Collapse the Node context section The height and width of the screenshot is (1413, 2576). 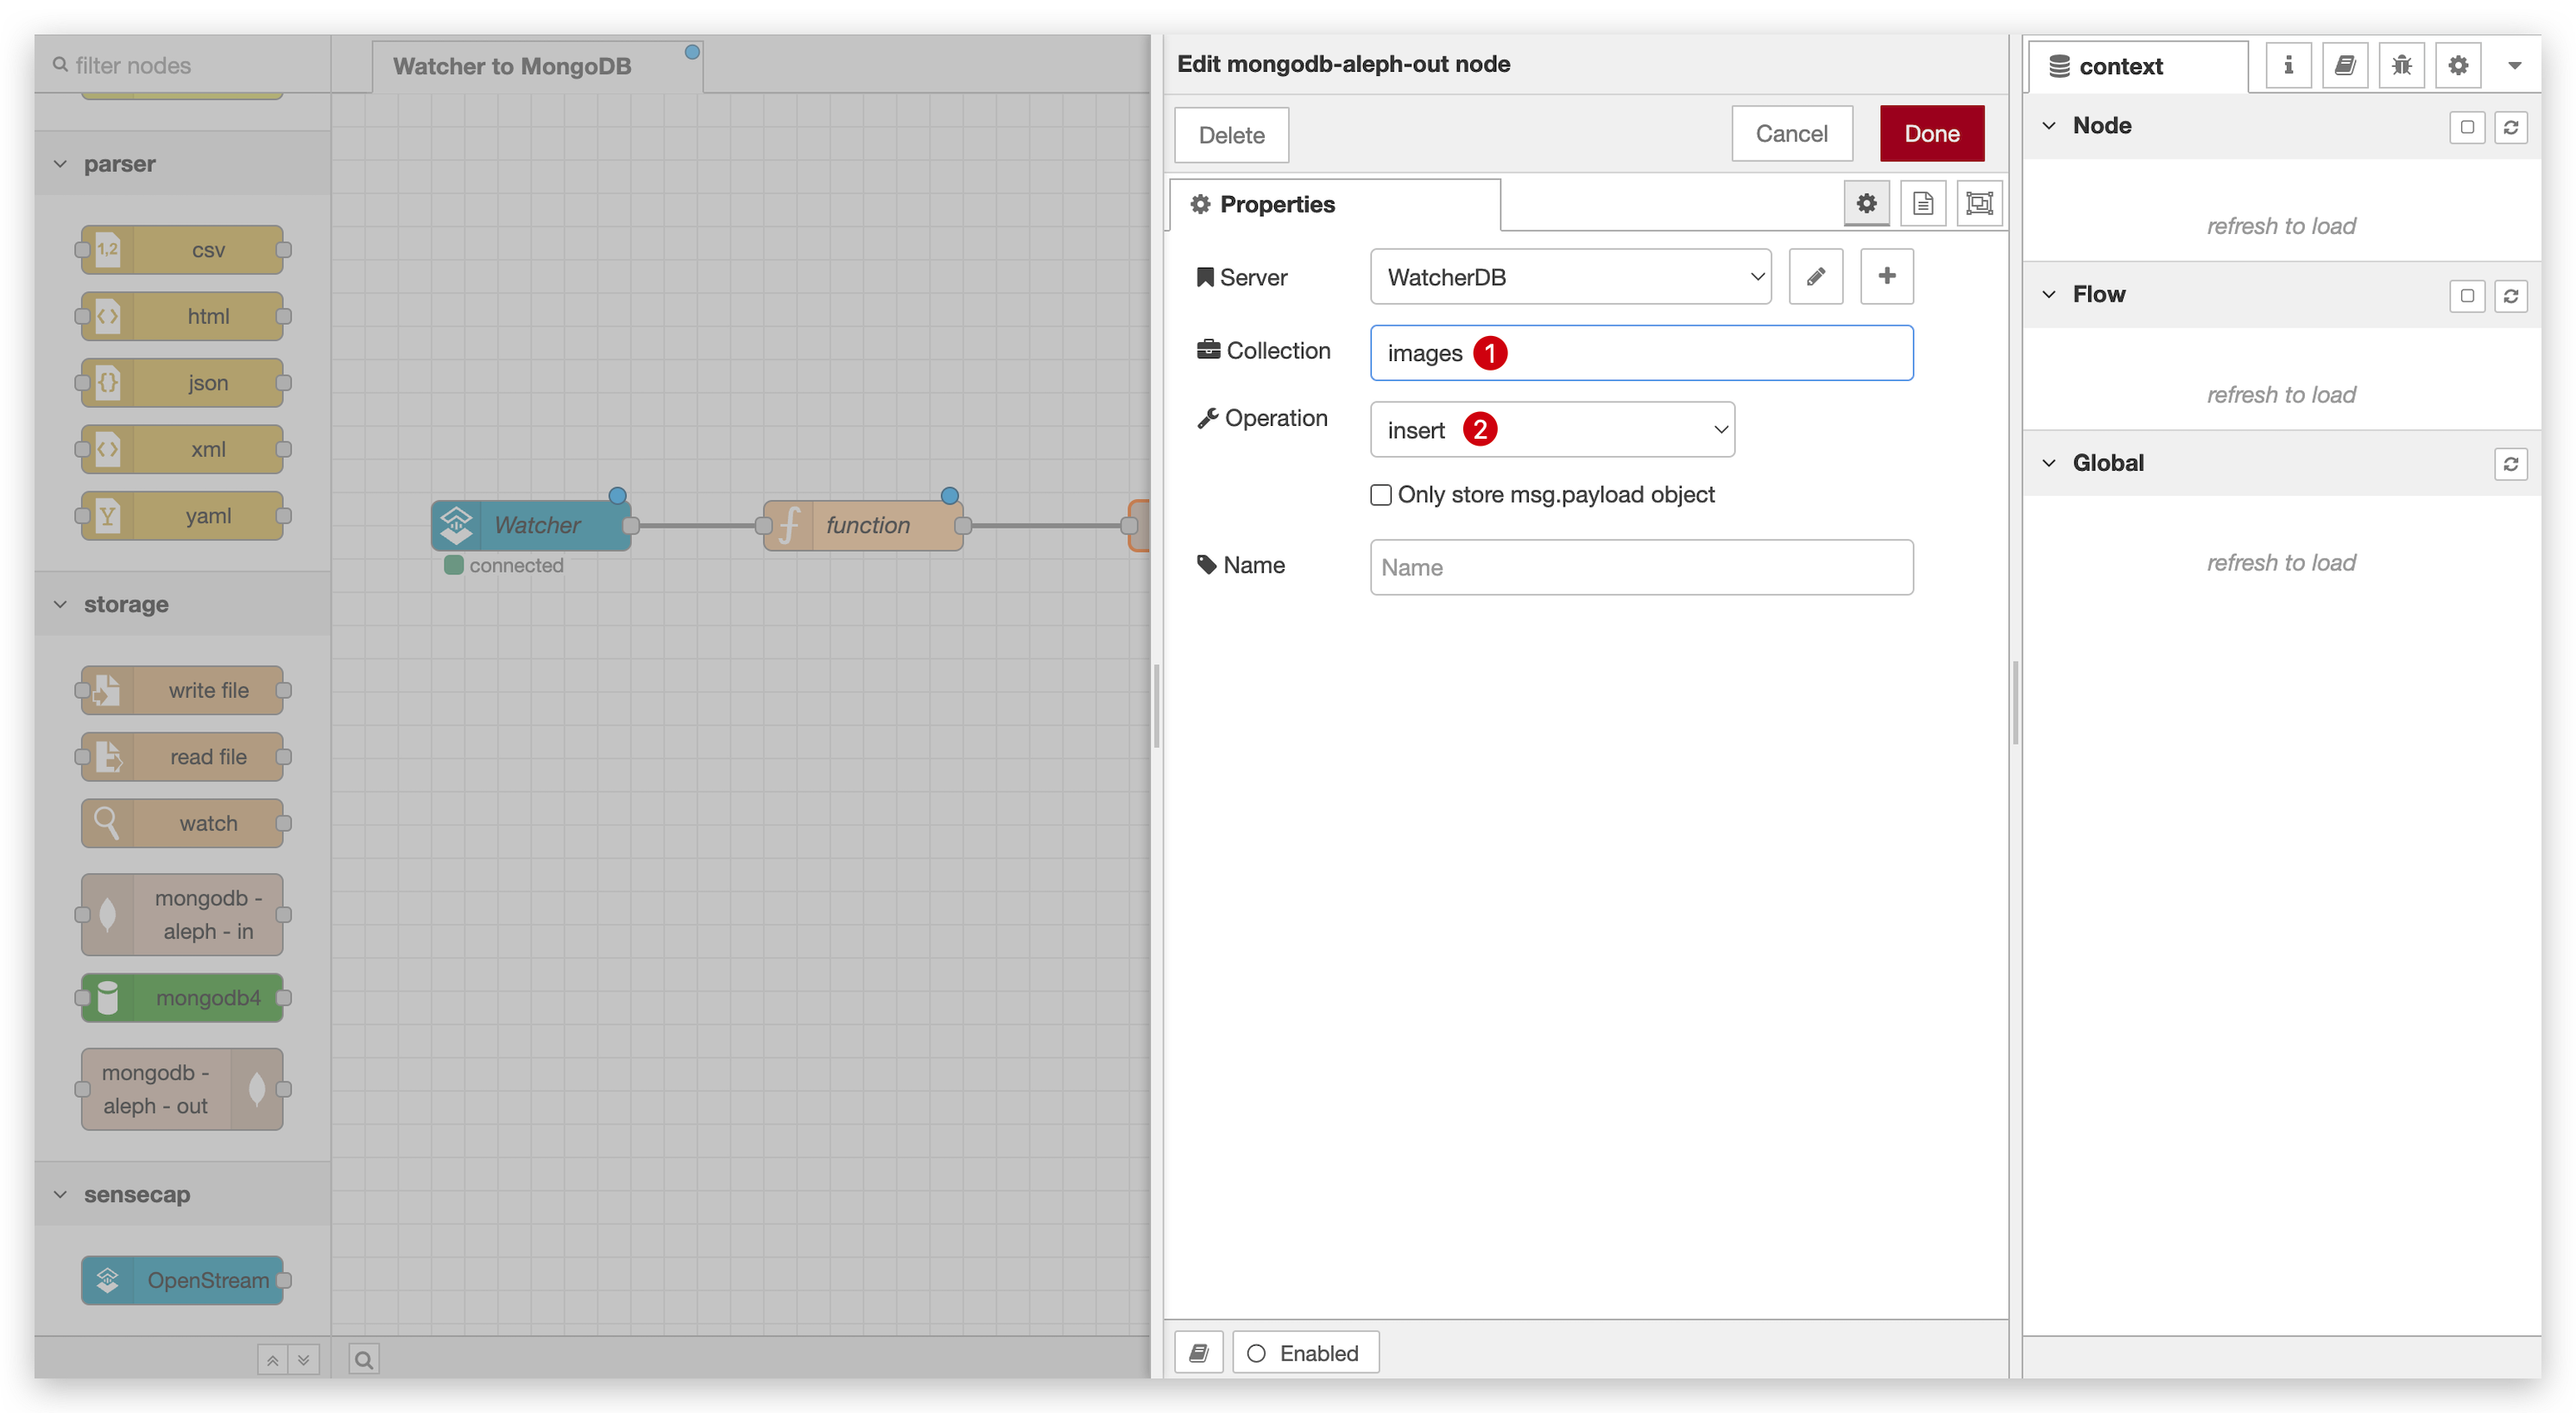2049,126
